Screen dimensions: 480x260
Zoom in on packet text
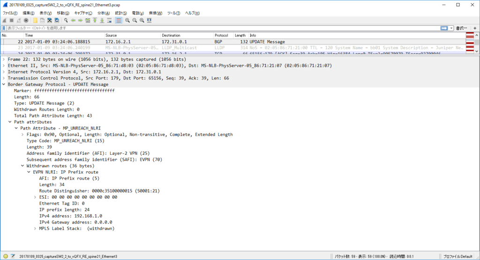point(127,21)
